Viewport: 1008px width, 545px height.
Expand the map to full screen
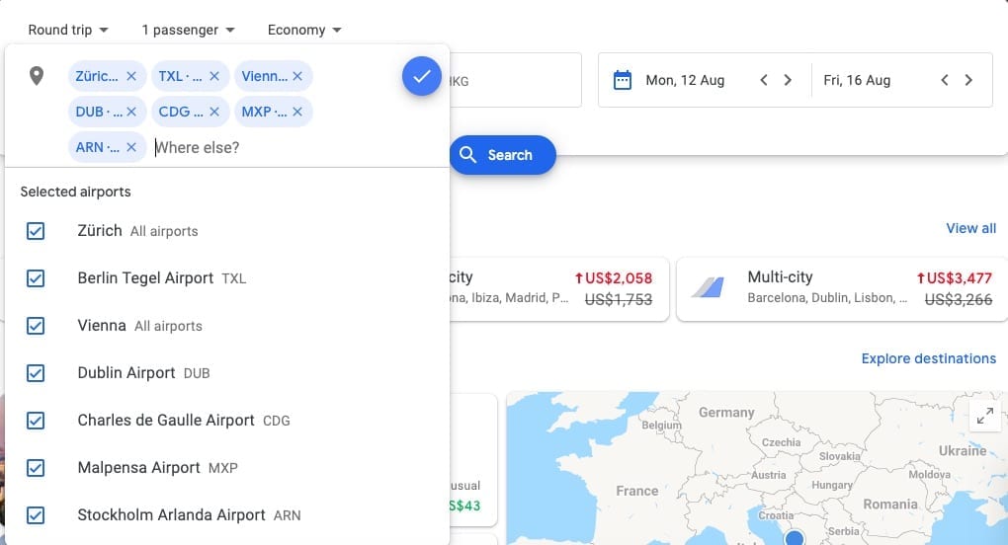985,416
